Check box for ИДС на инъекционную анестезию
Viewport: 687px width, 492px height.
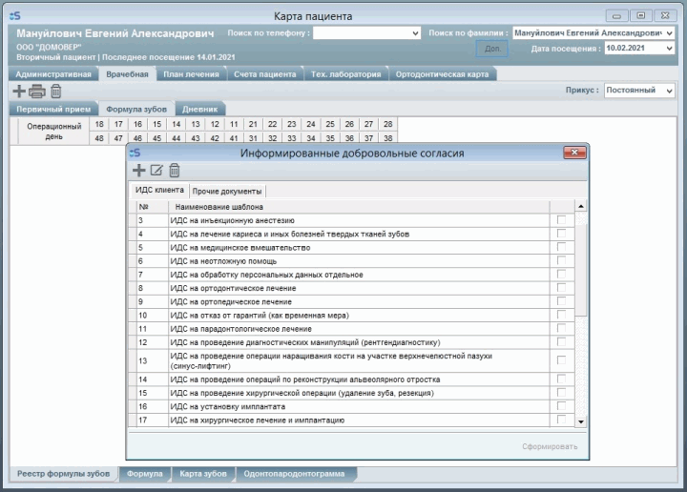[561, 219]
